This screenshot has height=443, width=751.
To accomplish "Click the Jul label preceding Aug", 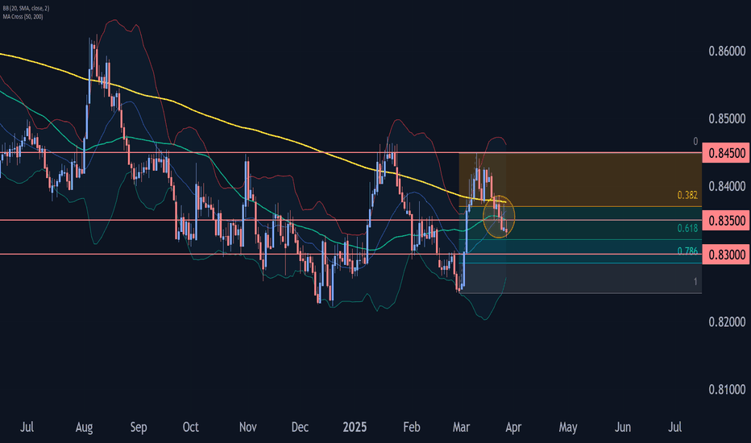I will click(27, 427).
